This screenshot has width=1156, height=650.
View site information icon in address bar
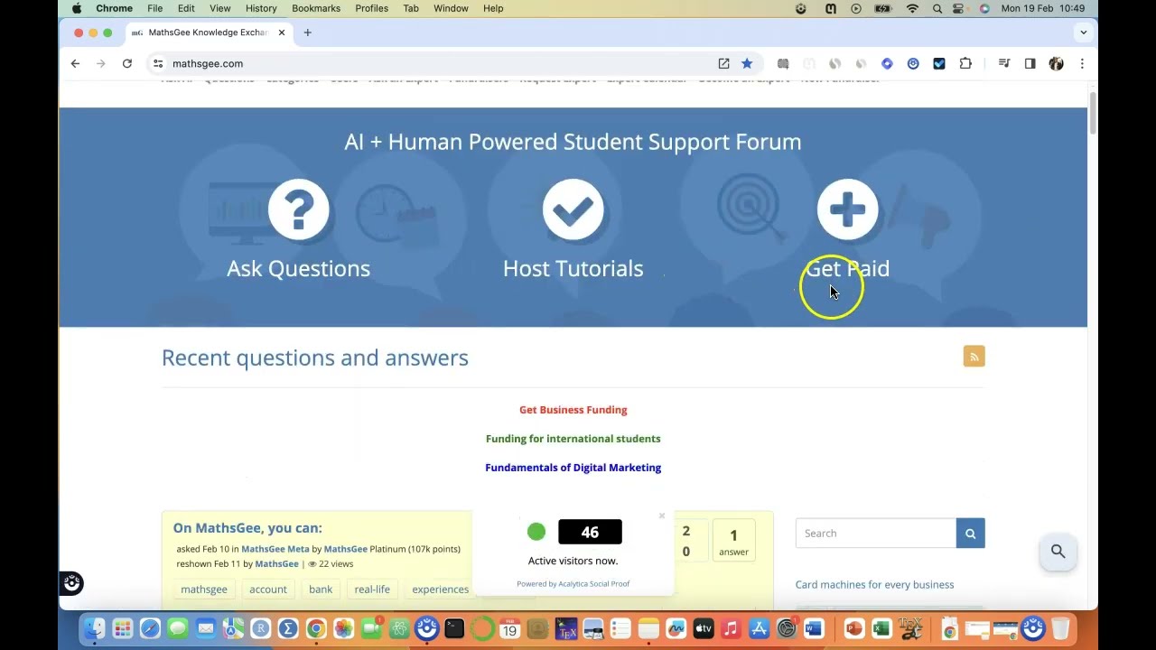(158, 63)
